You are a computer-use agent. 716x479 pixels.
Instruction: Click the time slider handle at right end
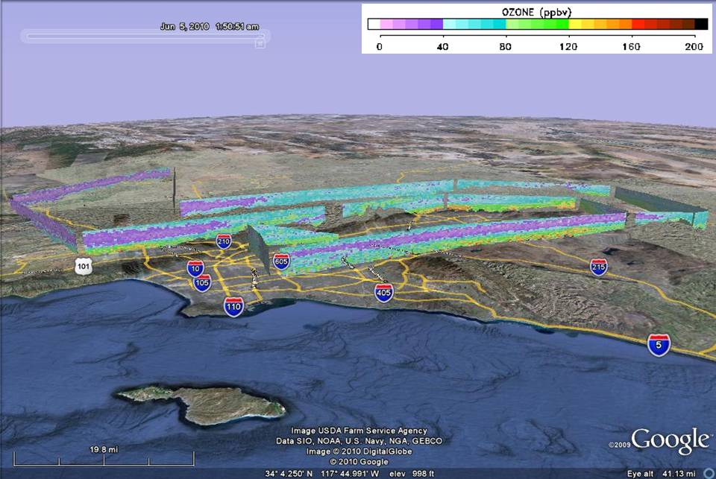coord(260,44)
